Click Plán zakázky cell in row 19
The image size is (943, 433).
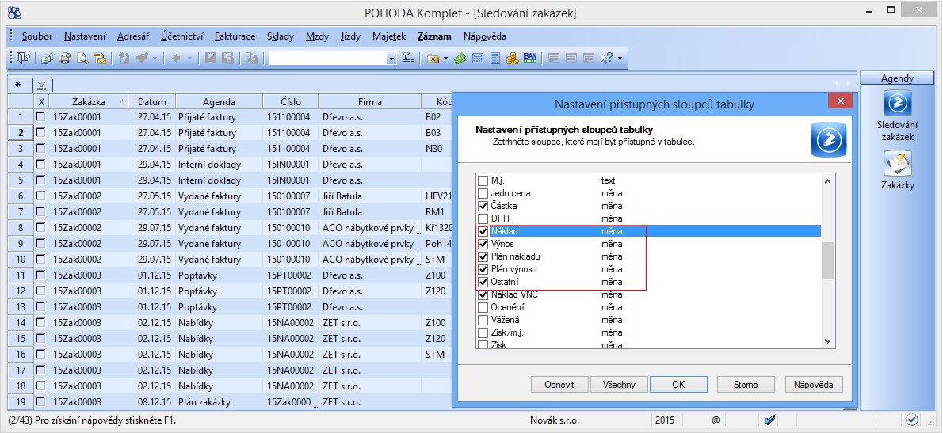click(218, 401)
